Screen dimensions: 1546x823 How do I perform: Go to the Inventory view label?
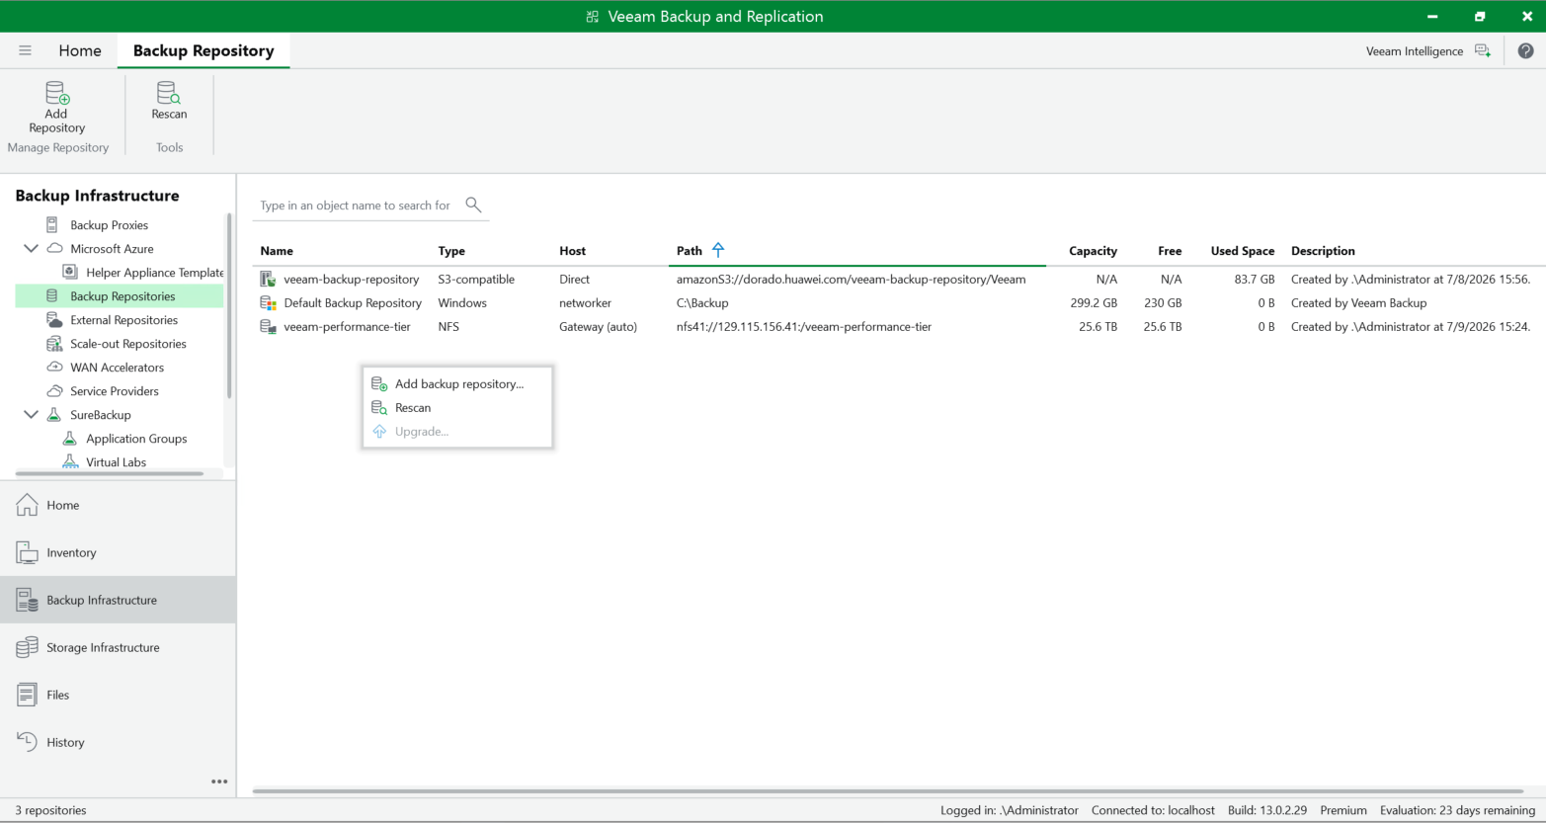tap(71, 552)
